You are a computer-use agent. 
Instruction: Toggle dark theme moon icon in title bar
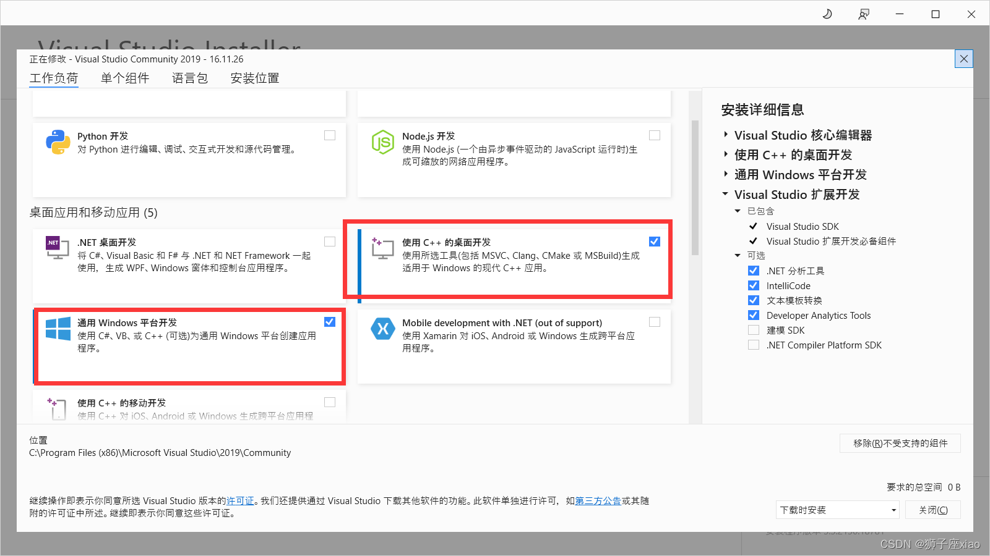(827, 14)
